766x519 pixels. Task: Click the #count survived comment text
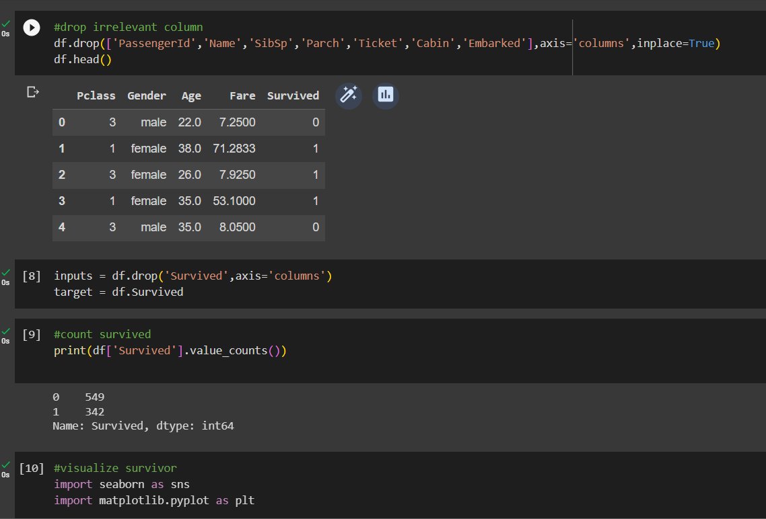[102, 334]
